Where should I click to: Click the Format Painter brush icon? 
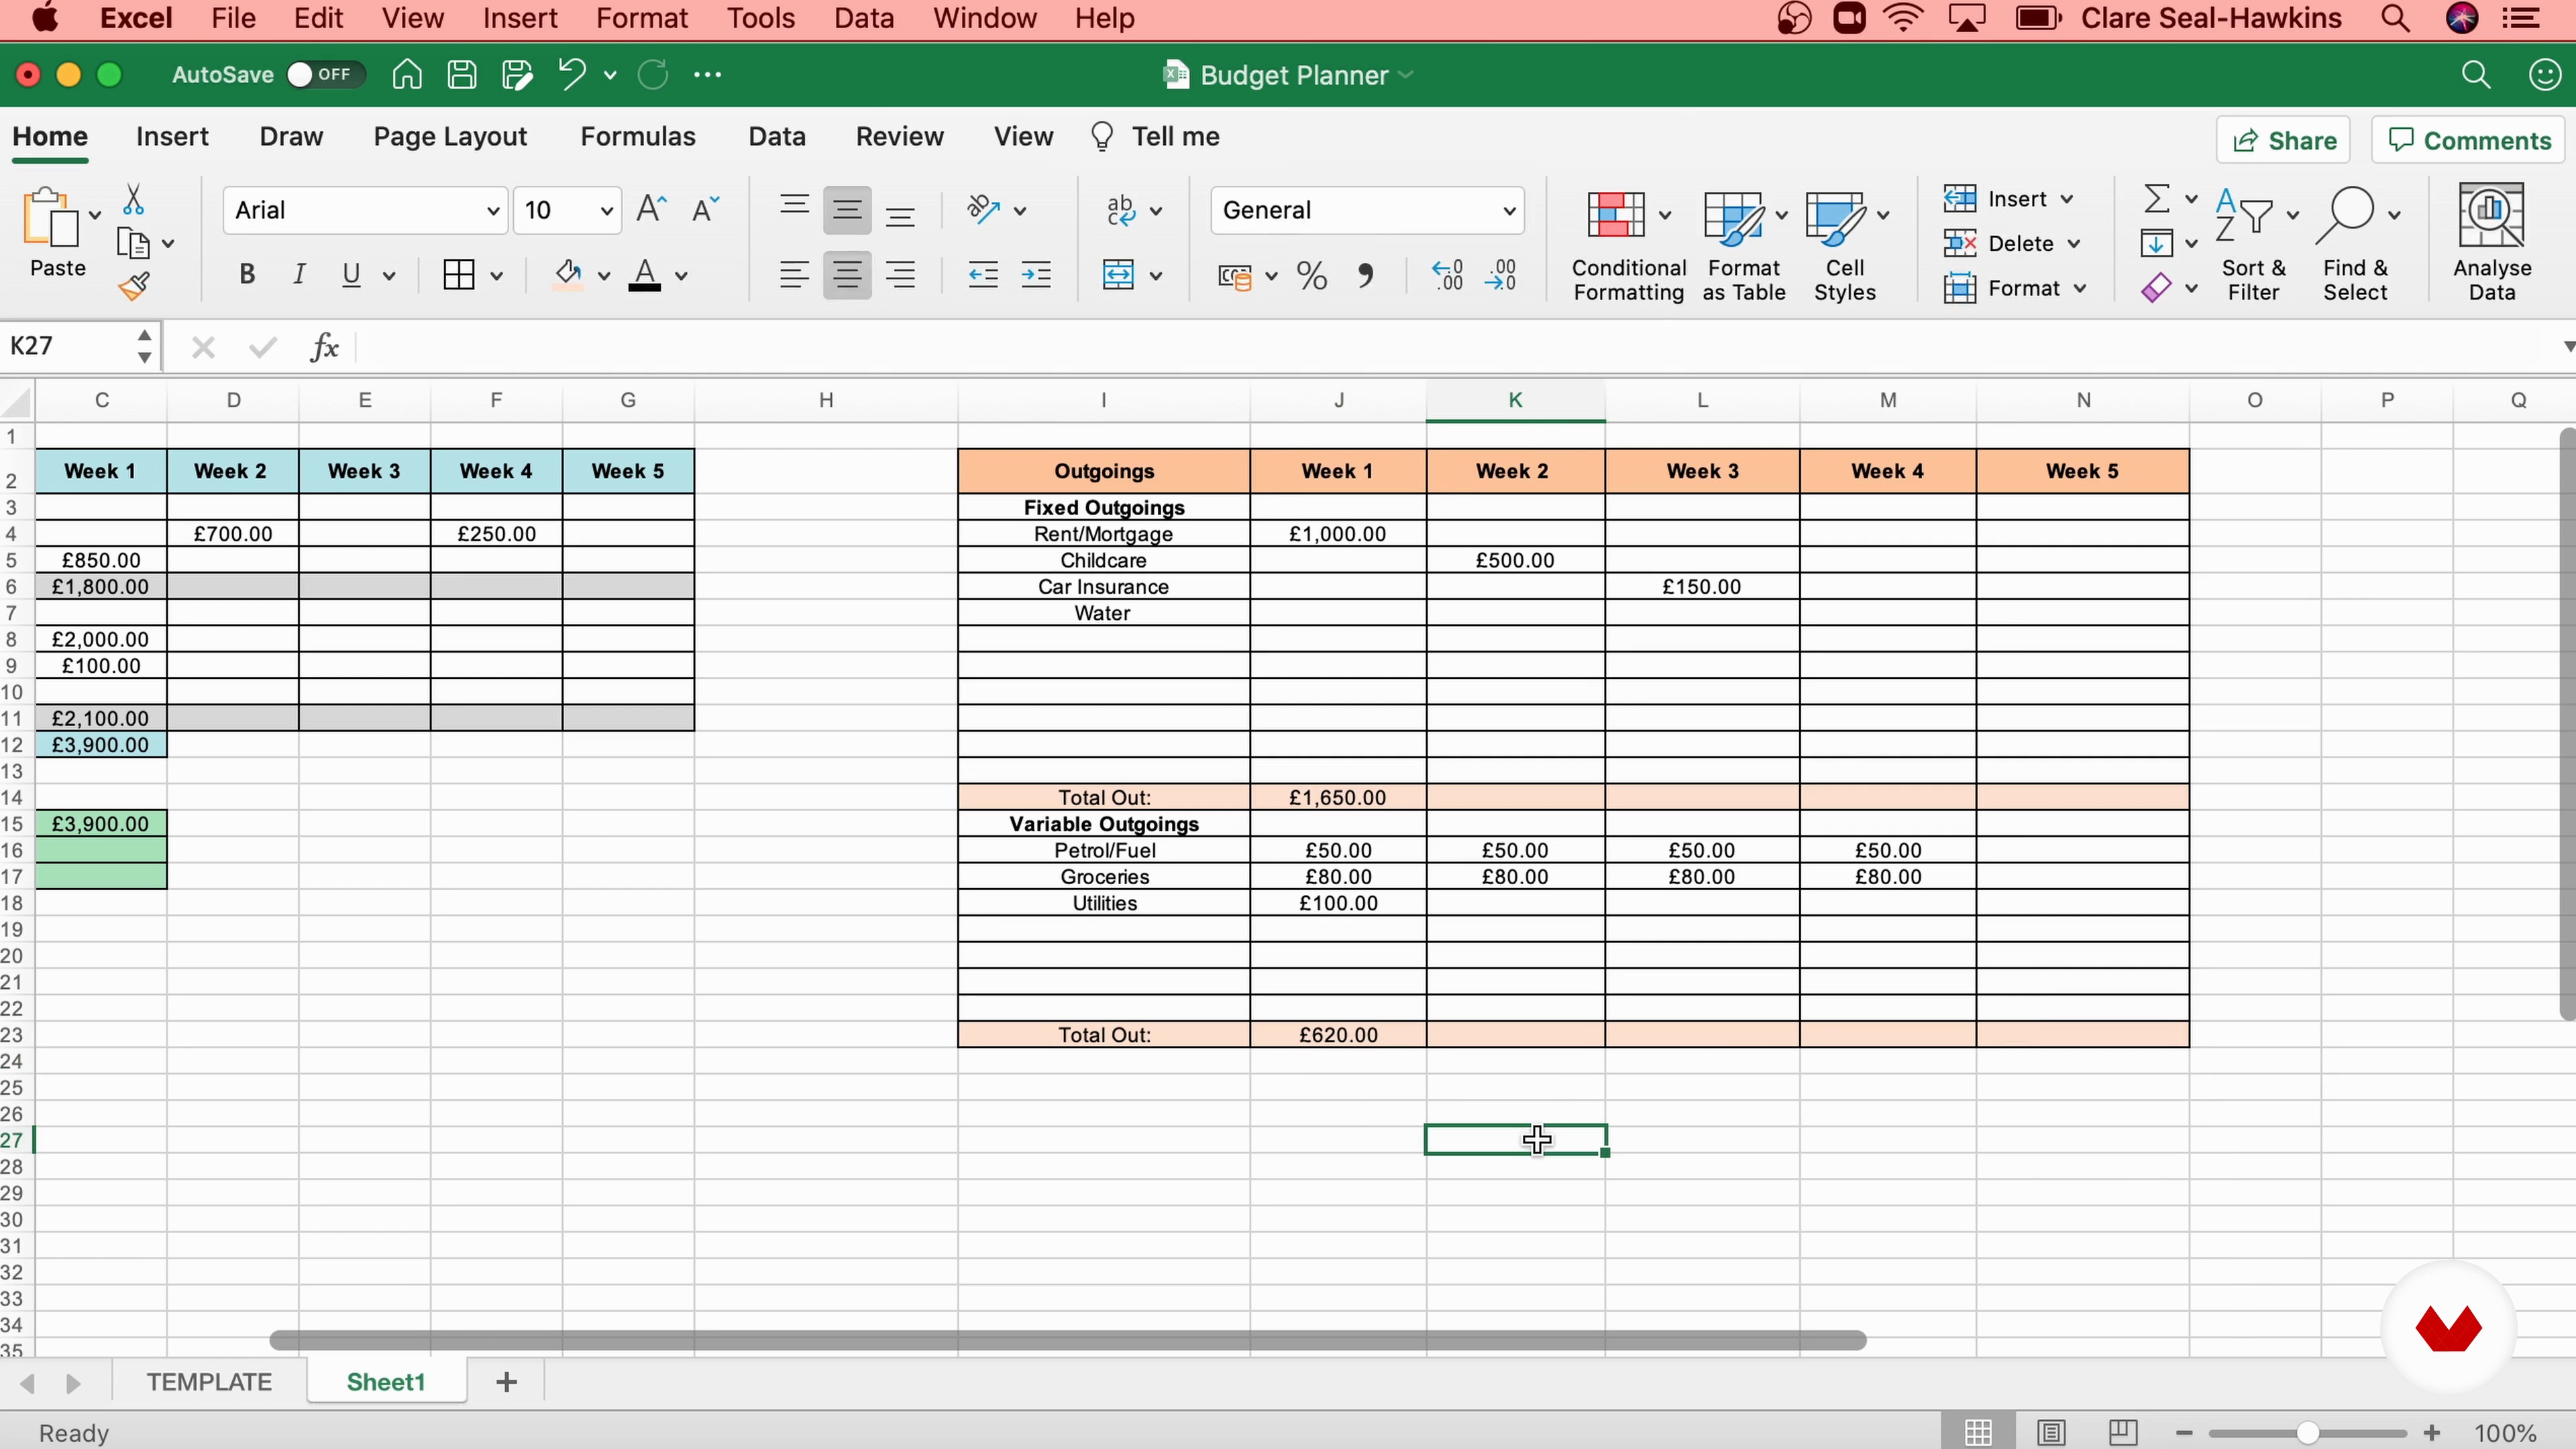coord(134,287)
